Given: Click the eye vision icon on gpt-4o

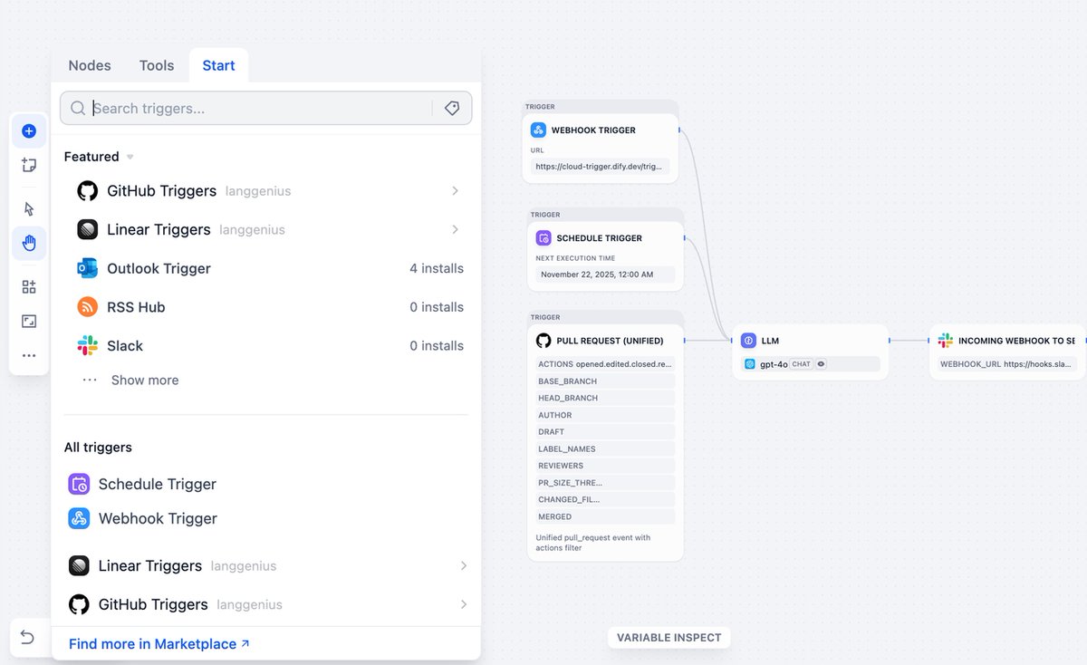Looking at the screenshot, I should coord(821,364).
